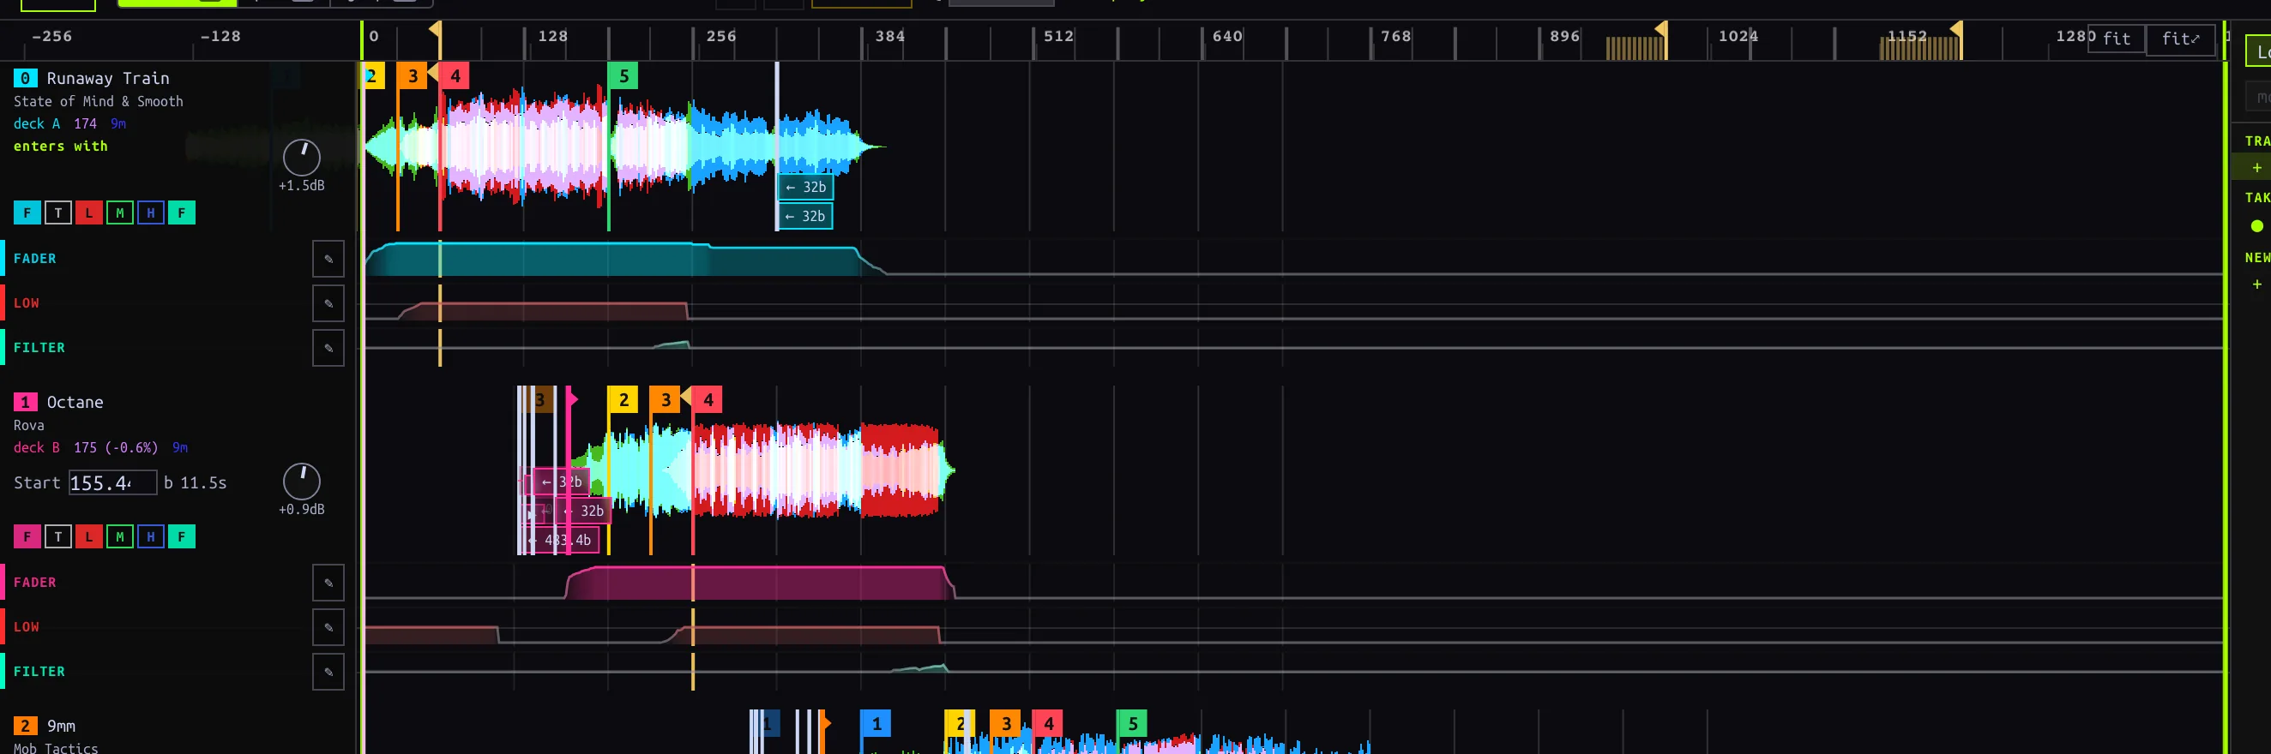Viewport: 2271px width, 754px height.
Task: Select green cue marker 5 on 9mm track
Action: click(x=1133, y=724)
